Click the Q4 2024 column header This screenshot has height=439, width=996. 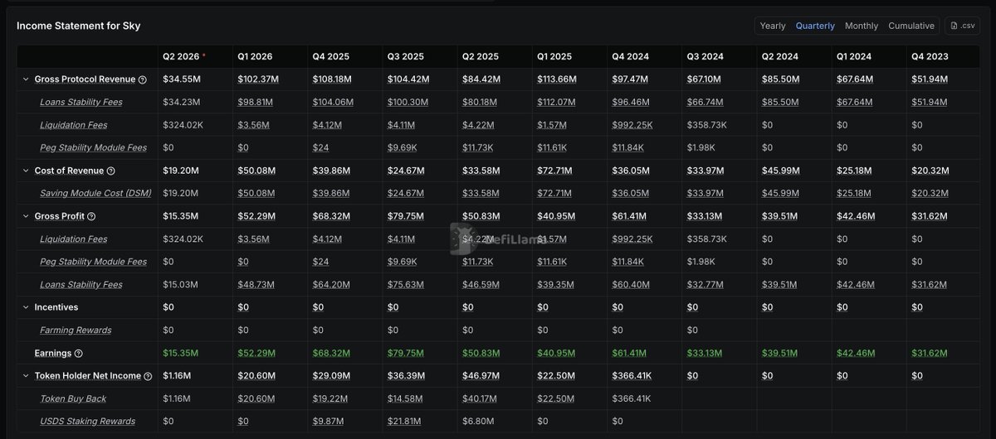[631, 56]
